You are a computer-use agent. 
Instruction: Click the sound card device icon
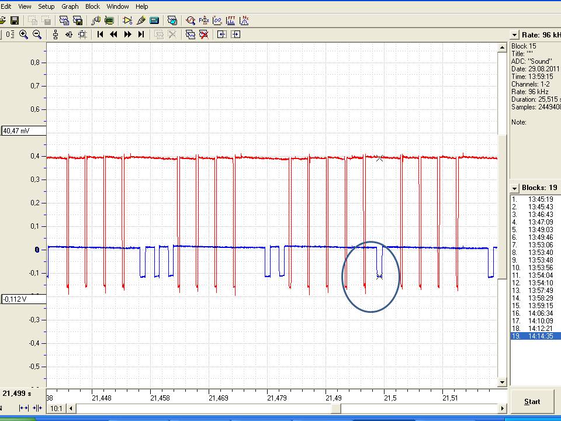pos(109,20)
